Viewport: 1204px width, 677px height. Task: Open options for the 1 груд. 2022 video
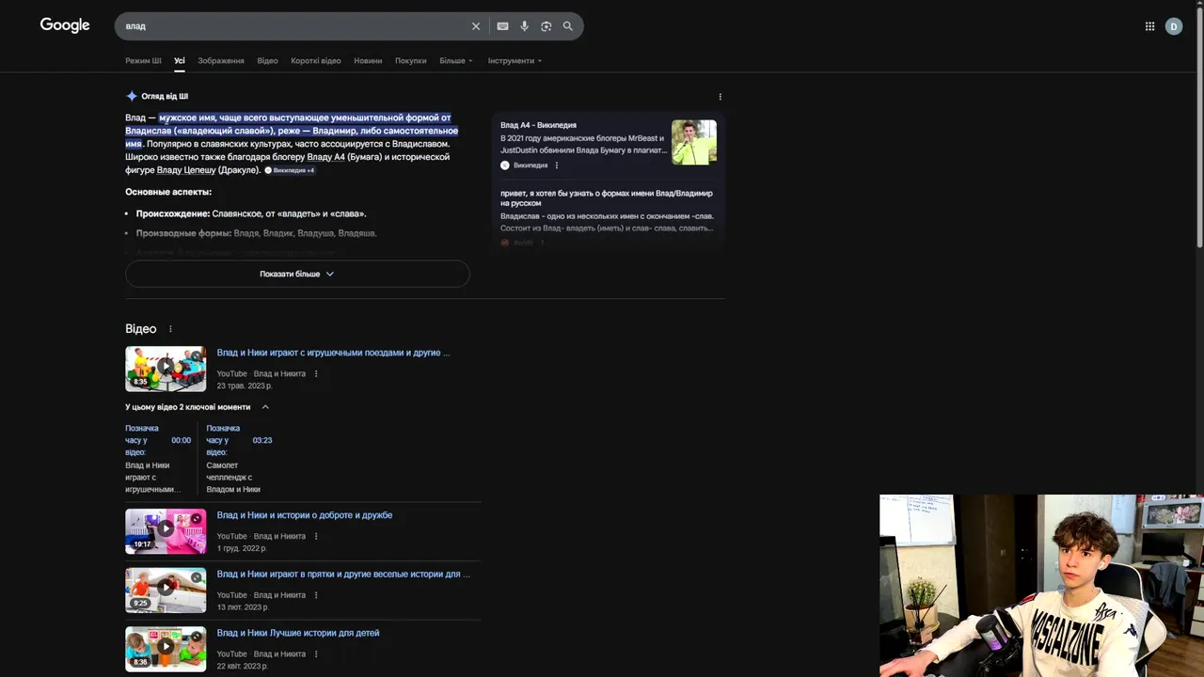(x=316, y=537)
